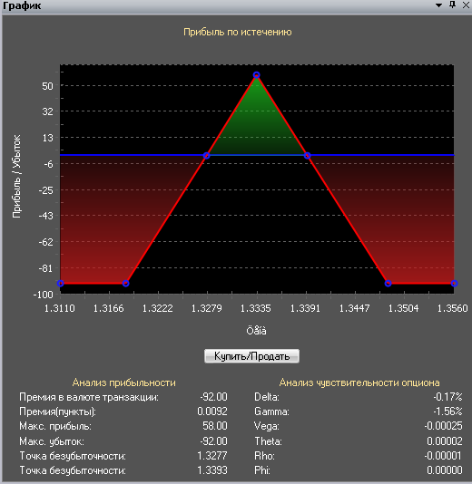The height and width of the screenshot is (484, 472).
Task: Select the peak profit marker on chart
Action: coord(256,75)
